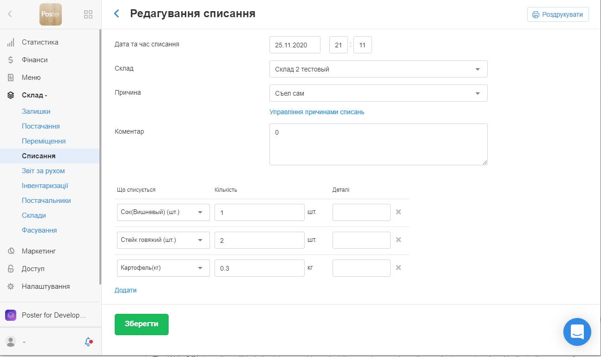
Task: Open the user profile avatar
Action: [11, 342]
